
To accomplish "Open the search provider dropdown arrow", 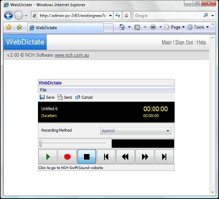I will [212, 15].
